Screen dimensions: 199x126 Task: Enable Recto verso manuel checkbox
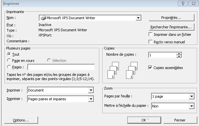tap(150, 42)
